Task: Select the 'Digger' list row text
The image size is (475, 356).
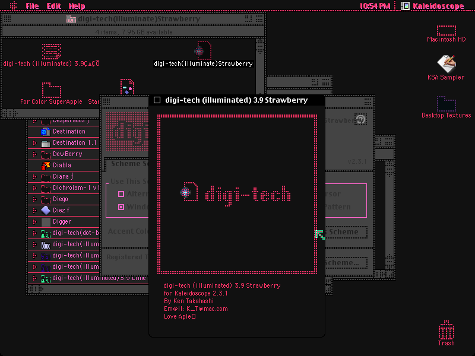Action: click(x=62, y=222)
